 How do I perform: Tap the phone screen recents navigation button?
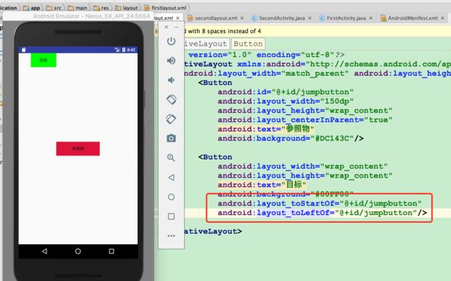[x=111, y=251]
